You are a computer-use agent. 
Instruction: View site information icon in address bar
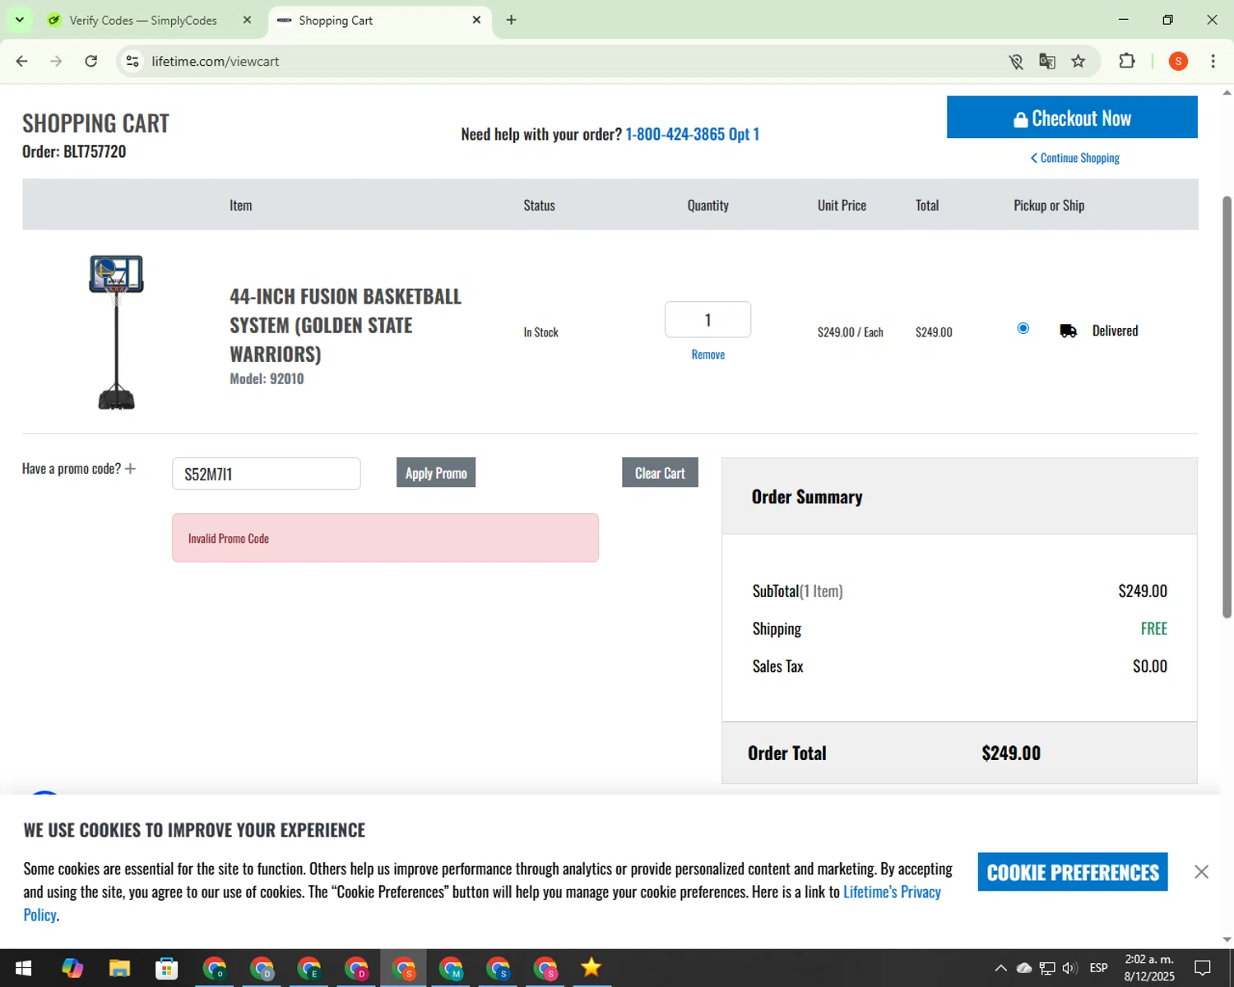click(x=132, y=61)
